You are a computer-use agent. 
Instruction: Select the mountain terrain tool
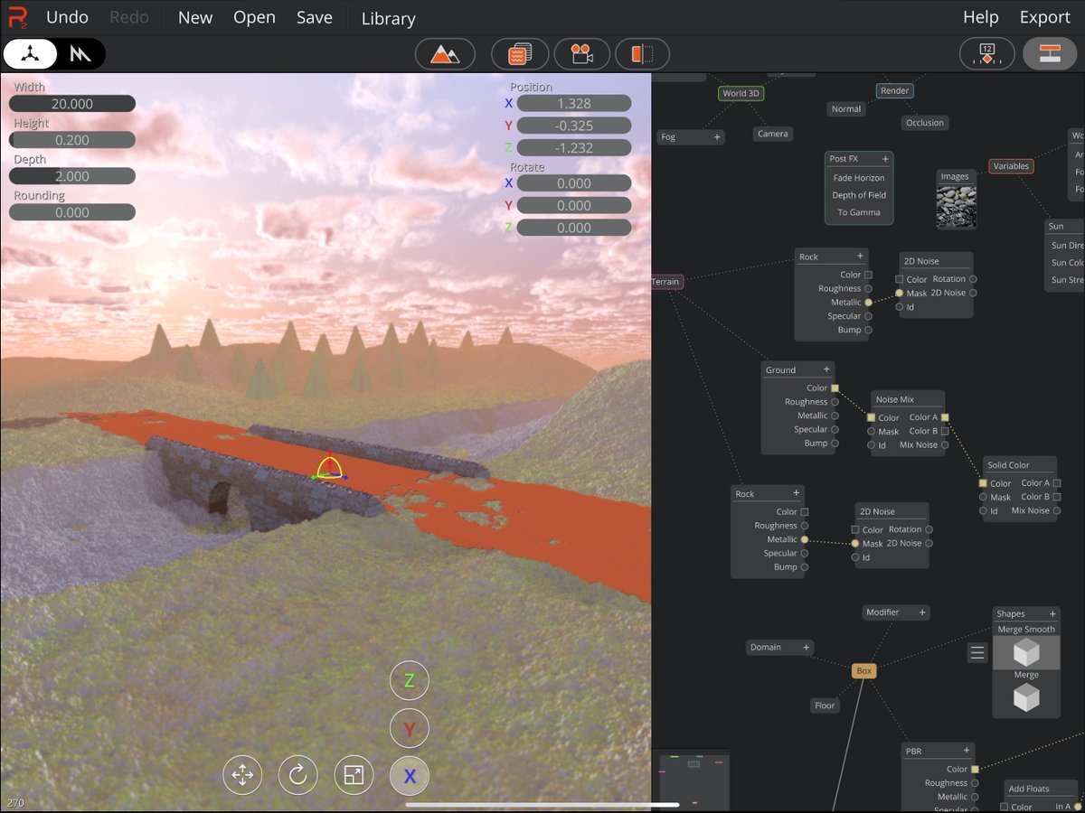tap(445, 53)
